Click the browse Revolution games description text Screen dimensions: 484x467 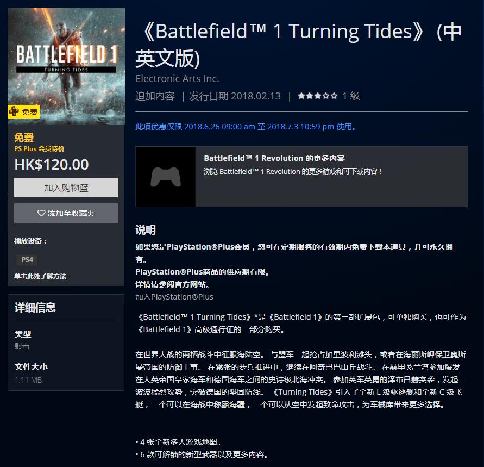[293, 171]
